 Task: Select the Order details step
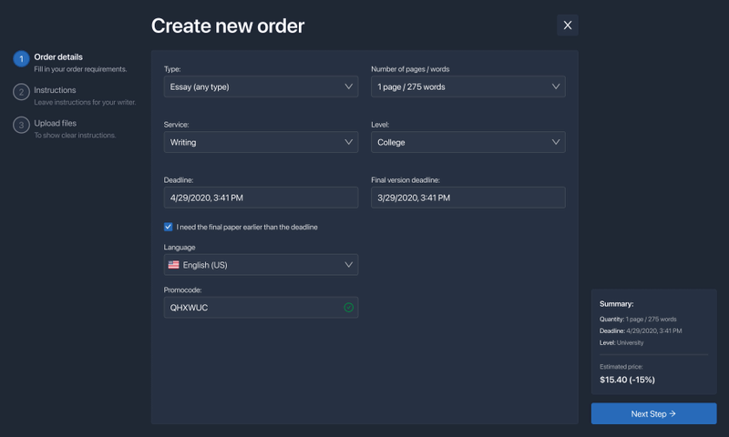58,57
